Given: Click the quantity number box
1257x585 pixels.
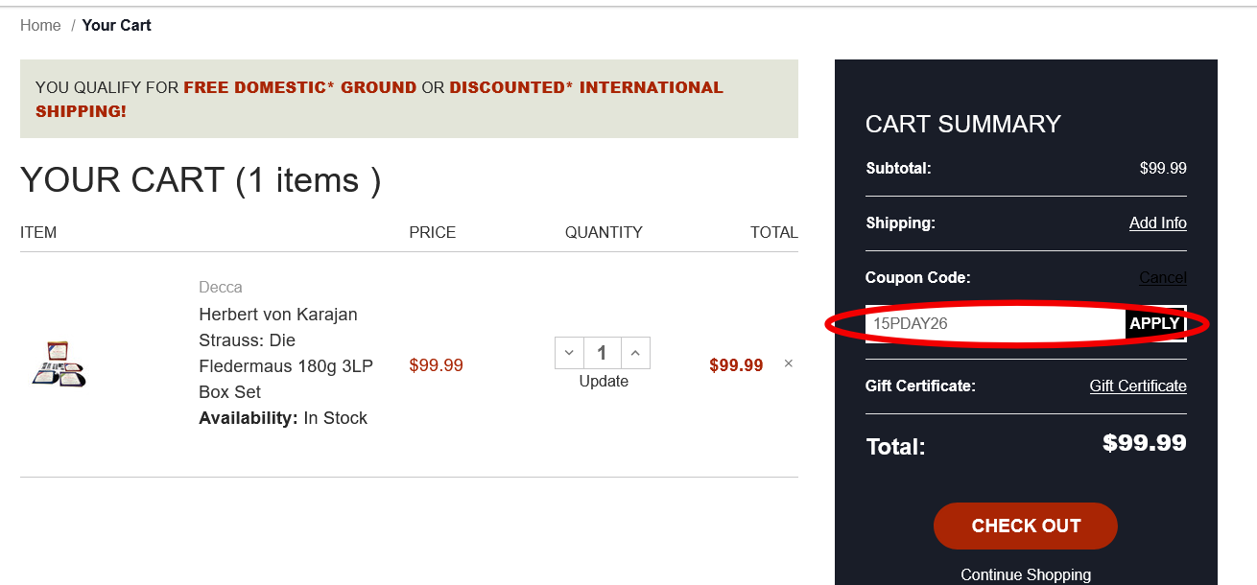Looking at the screenshot, I should [x=602, y=352].
